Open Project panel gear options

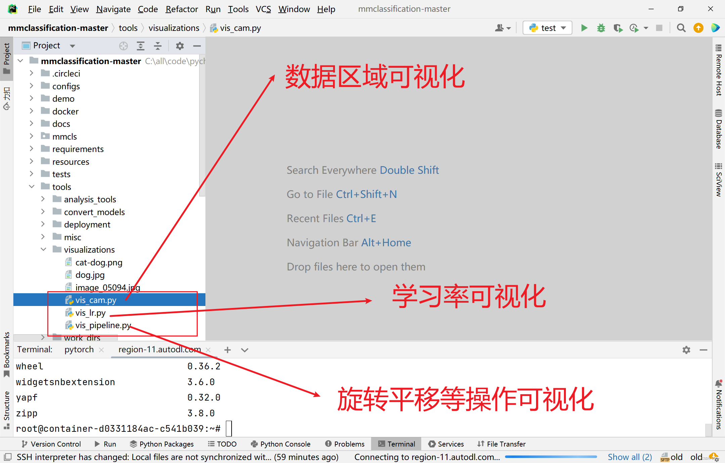pos(180,46)
